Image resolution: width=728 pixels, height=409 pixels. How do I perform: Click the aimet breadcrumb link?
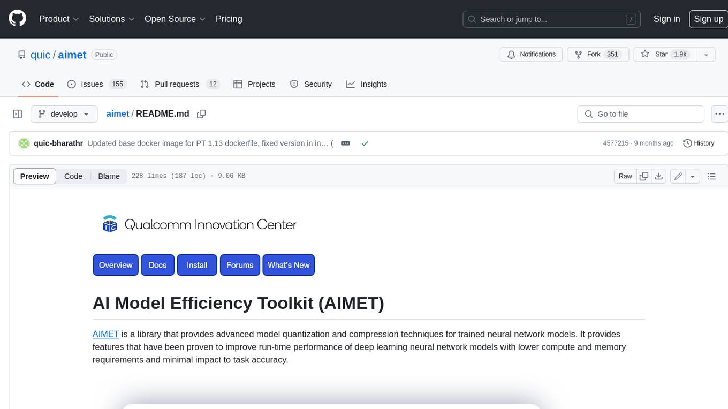(x=118, y=113)
